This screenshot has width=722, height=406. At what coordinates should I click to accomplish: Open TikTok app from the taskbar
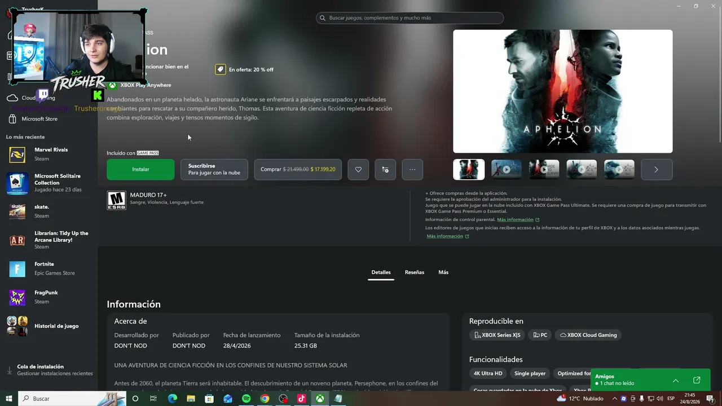pyautogui.click(x=301, y=399)
